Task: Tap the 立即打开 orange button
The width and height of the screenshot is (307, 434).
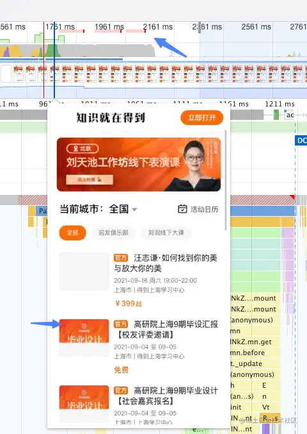Action: pyautogui.click(x=202, y=117)
